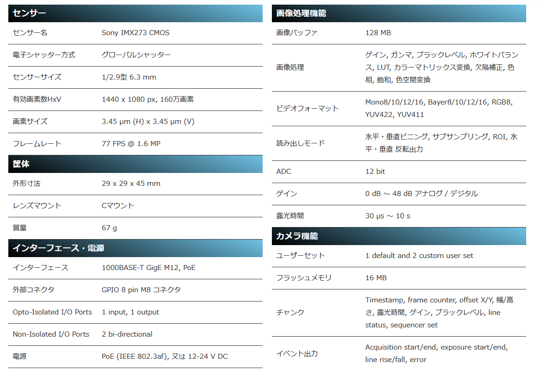Select the PoE (IEEE 802.3af) power value
The height and width of the screenshot is (369, 541).
(x=165, y=357)
